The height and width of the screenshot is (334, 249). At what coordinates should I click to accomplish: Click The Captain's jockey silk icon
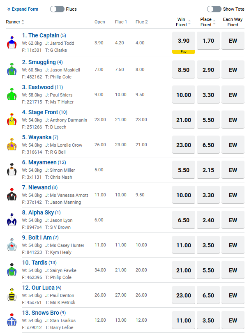click(x=11, y=43)
